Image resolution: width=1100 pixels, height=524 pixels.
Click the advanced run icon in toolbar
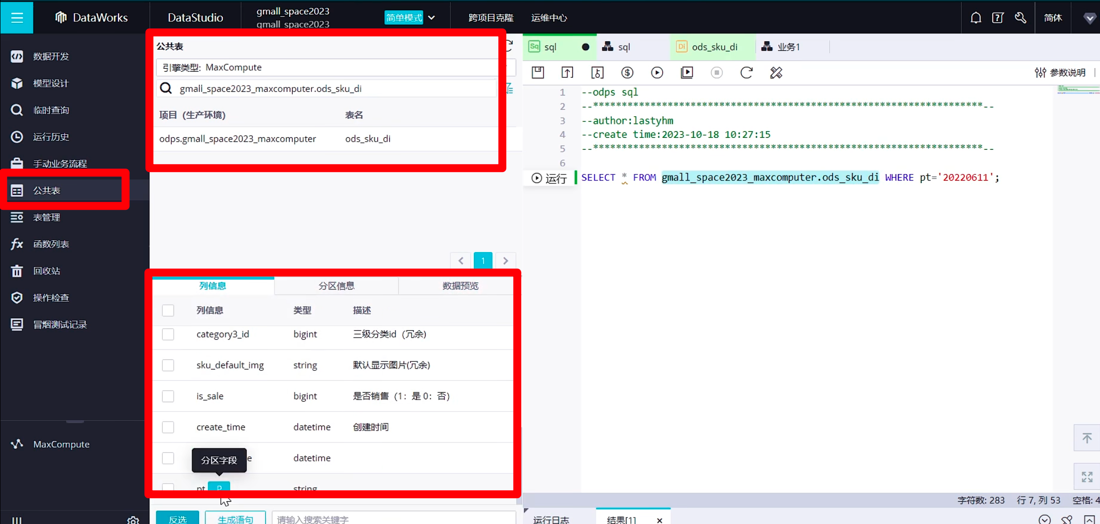pyautogui.click(x=687, y=73)
